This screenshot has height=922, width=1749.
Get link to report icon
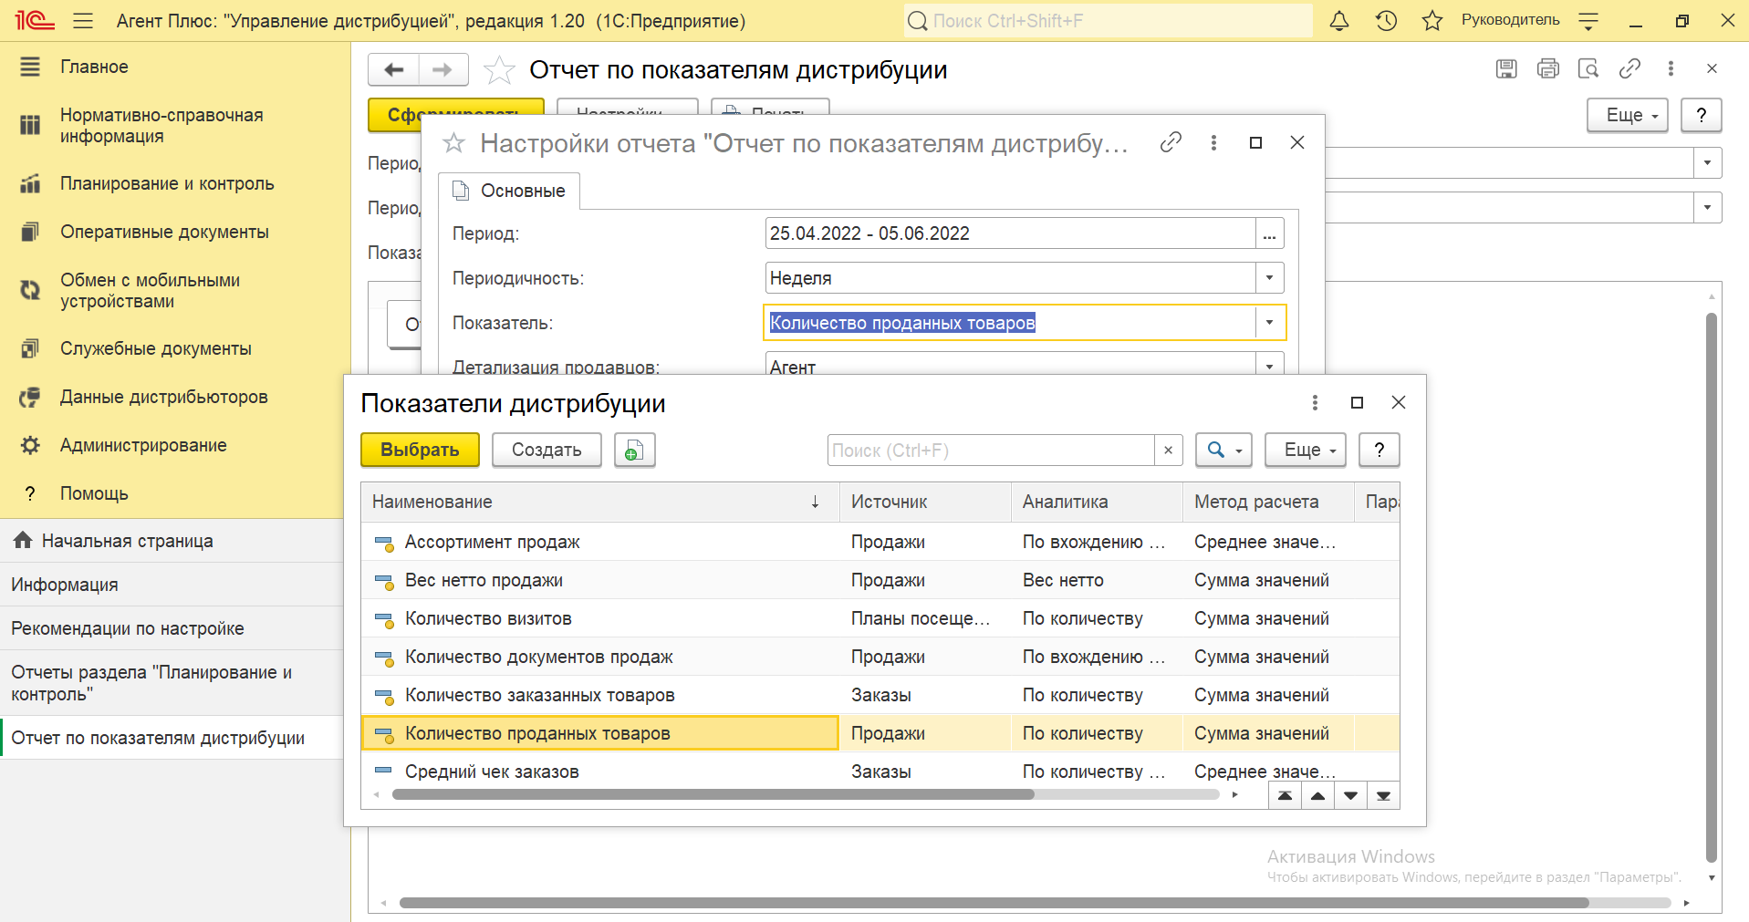(x=1629, y=68)
